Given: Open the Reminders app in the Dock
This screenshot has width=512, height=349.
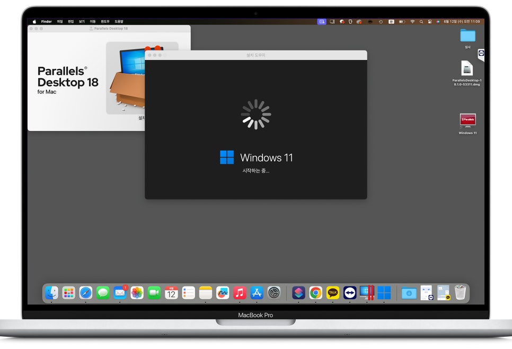Looking at the screenshot, I should pyautogui.click(x=188, y=293).
